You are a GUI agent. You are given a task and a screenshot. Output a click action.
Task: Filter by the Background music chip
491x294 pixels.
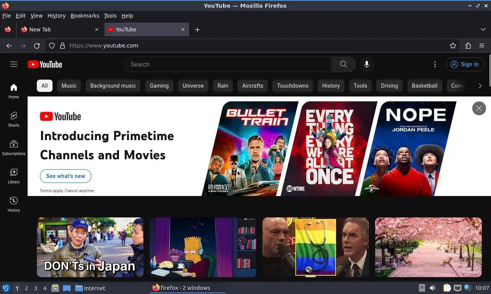point(113,86)
